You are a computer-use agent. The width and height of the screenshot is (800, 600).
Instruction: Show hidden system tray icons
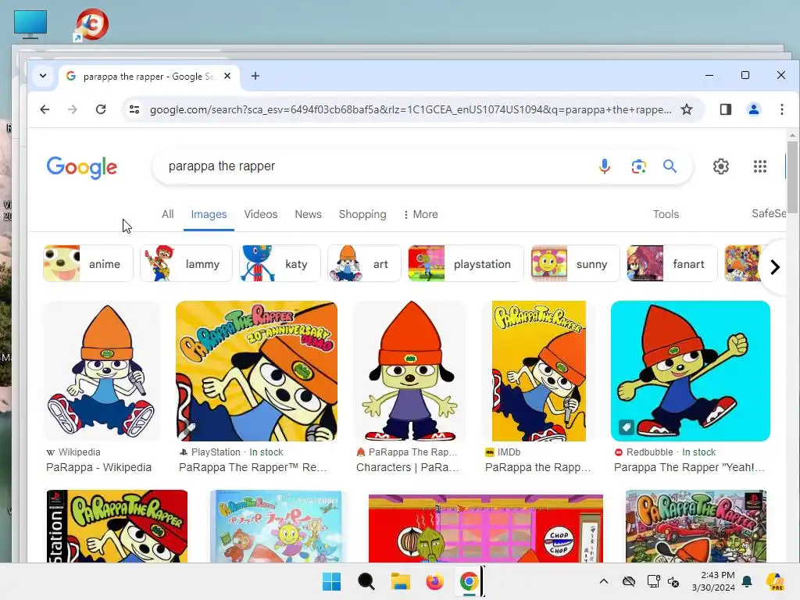pos(604,581)
